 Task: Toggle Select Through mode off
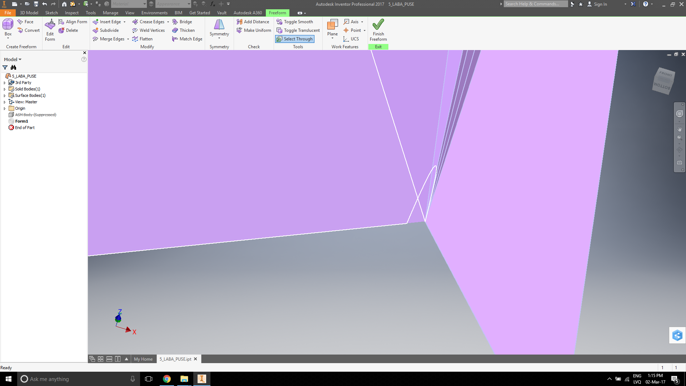294,39
